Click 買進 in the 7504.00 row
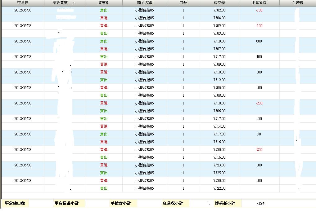The height and width of the screenshot is (216, 316). tap(104, 18)
